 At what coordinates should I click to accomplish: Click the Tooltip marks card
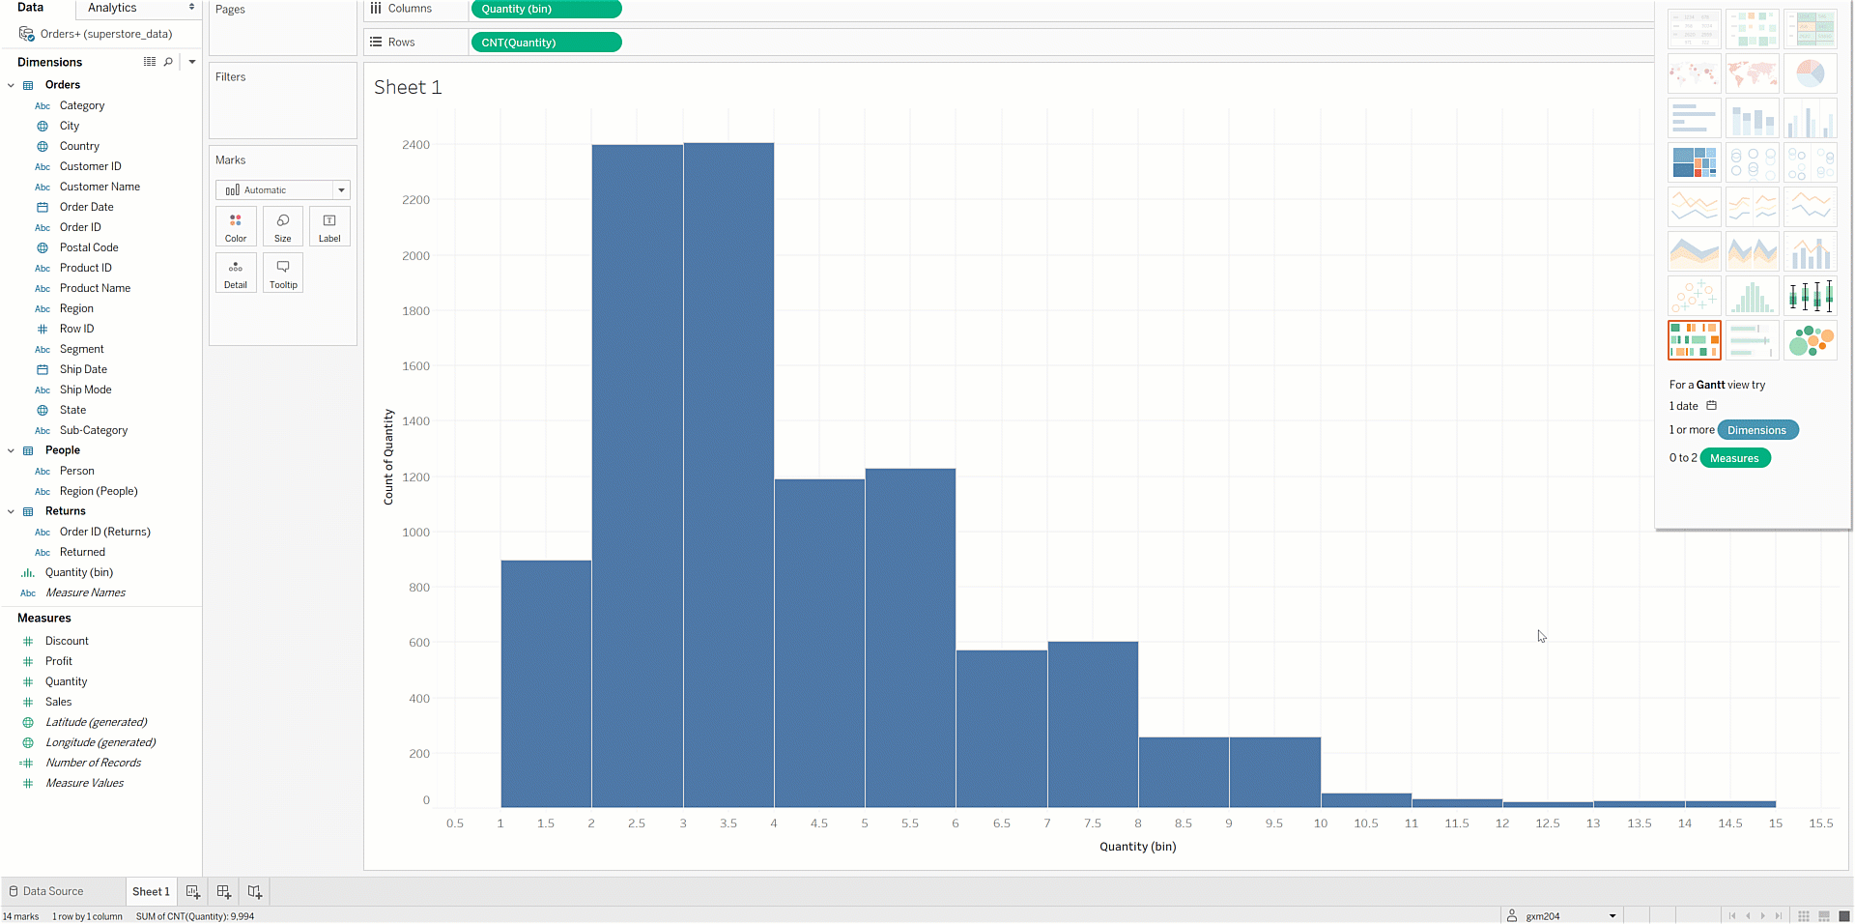[x=283, y=274]
